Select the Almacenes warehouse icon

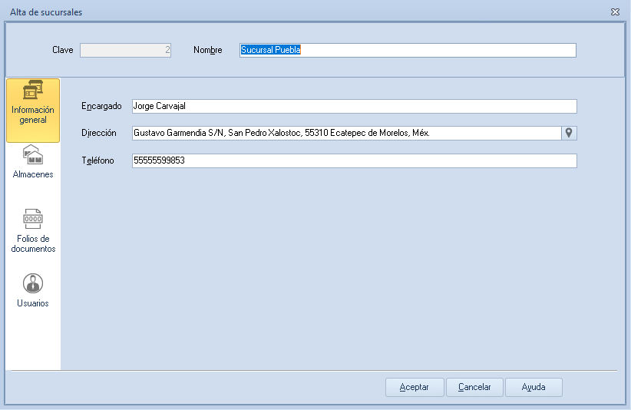33,156
